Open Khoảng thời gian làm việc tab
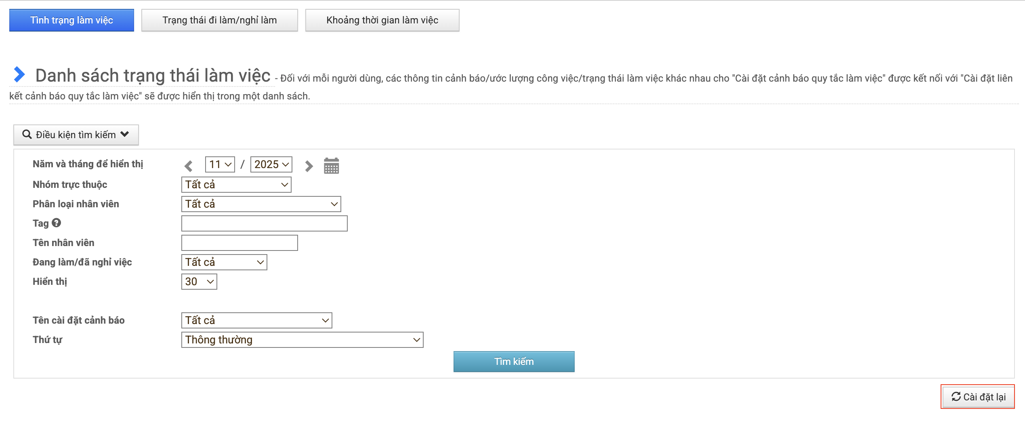 point(382,20)
